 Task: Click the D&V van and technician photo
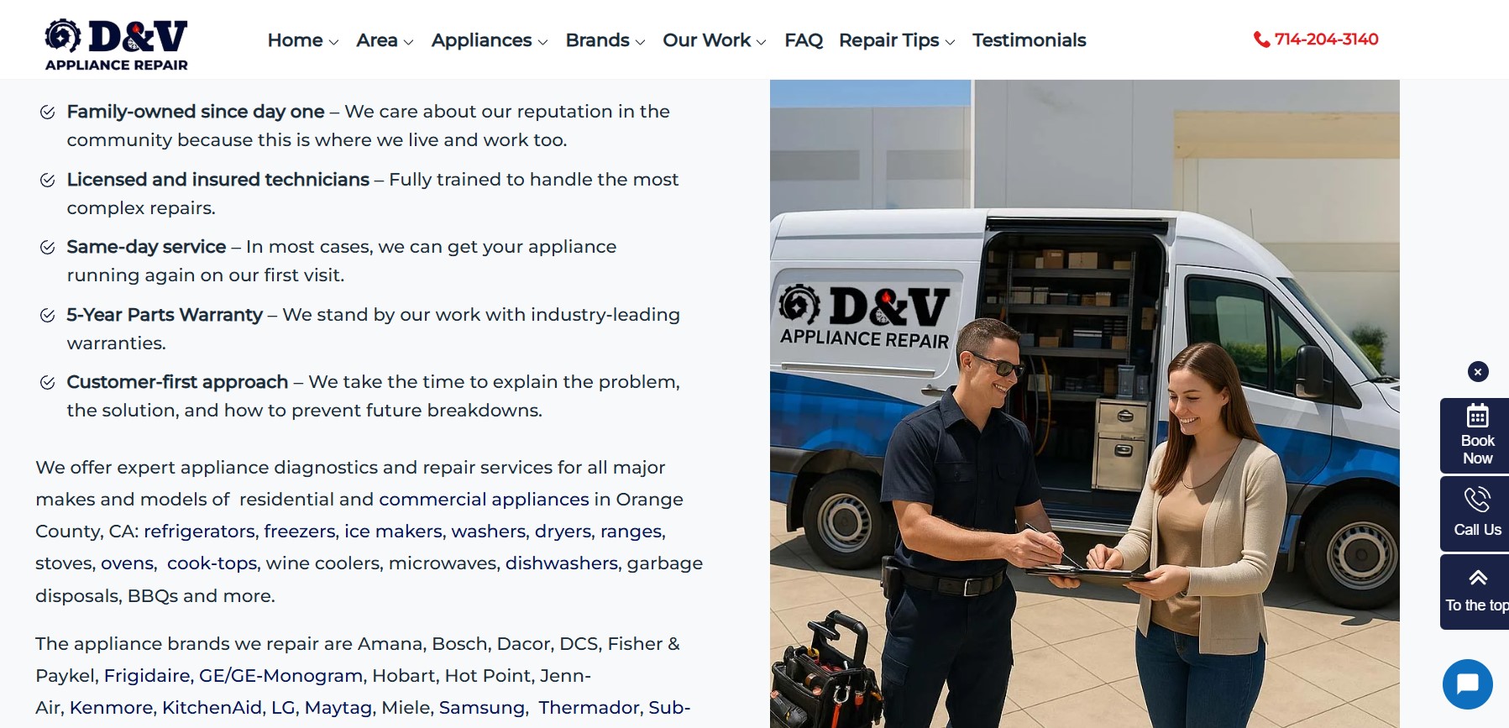tap(1085, 404)
